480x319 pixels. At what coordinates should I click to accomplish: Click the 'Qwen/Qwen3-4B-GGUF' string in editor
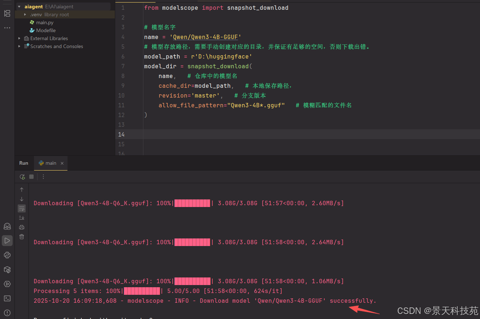[205, 37]
